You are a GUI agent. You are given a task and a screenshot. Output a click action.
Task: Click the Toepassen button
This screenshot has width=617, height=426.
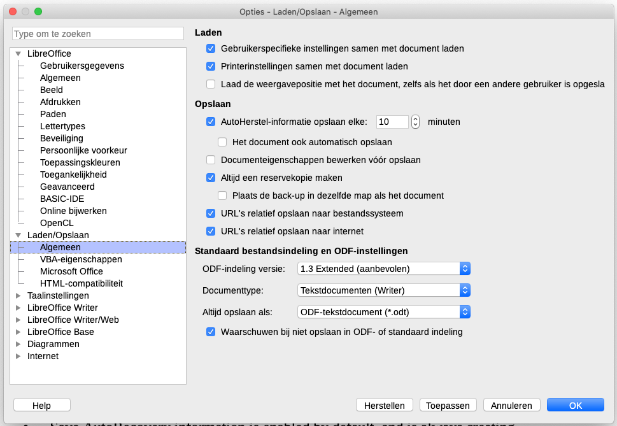448,406
